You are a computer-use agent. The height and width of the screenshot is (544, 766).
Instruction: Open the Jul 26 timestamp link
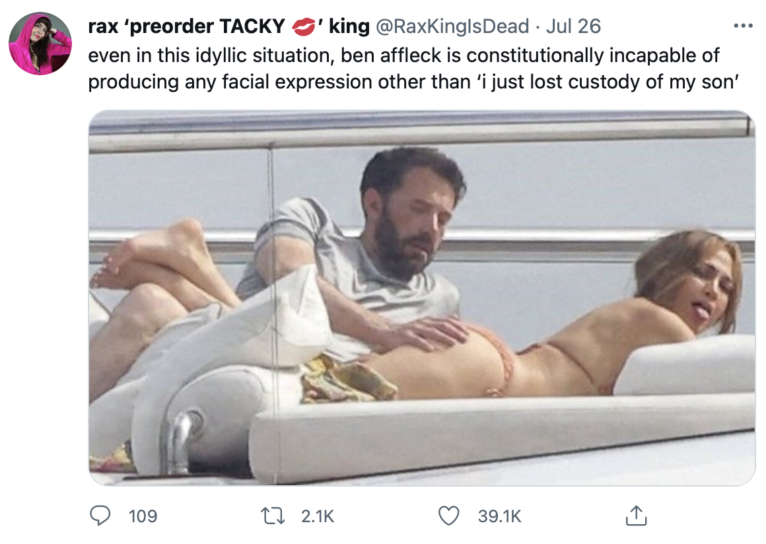point(573,26)
